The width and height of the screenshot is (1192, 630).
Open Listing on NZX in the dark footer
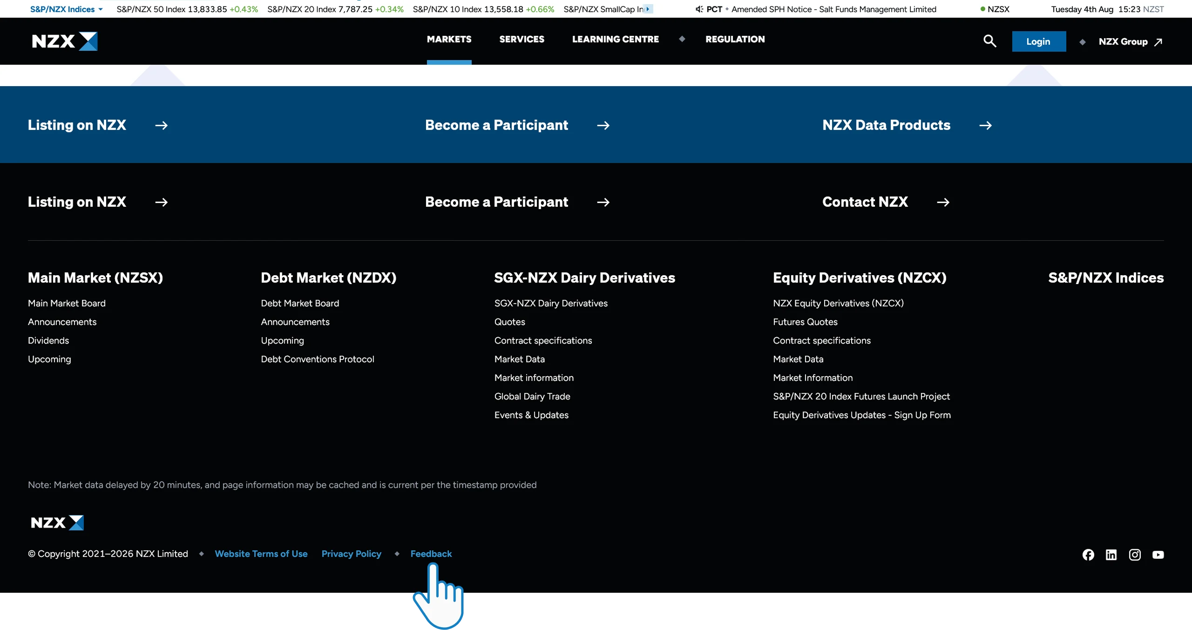pos(77,202)
